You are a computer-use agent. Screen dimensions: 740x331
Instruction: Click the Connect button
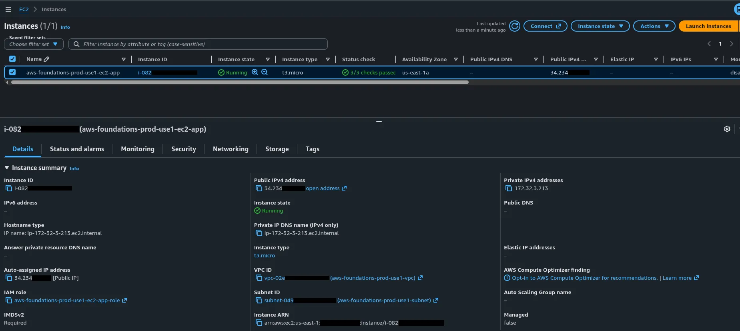click(545, 26)
